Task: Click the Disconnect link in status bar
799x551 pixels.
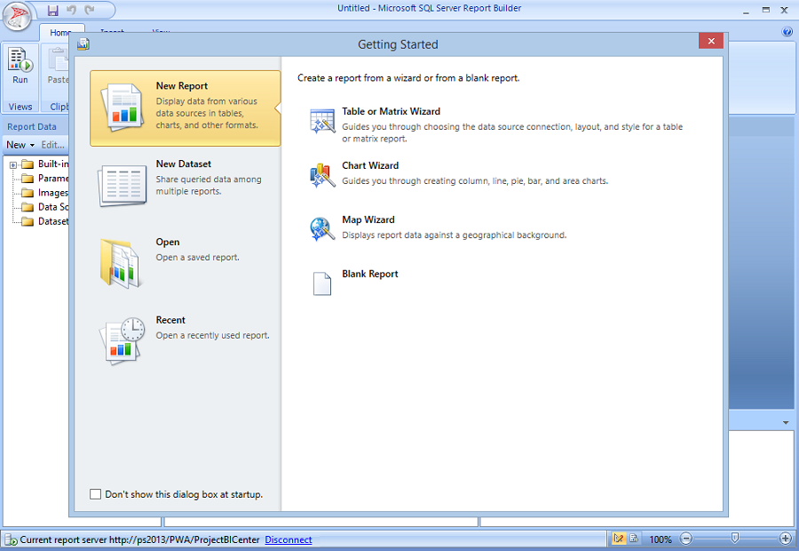Action: point(289,539)
